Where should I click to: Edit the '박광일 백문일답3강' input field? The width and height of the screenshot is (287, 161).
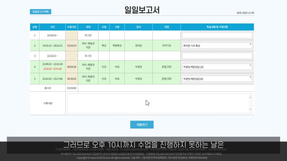[217, 79]
